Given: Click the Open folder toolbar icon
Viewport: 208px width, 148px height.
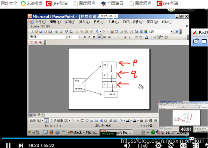Looking at the screenshot, I should click(x=36, y=32).
